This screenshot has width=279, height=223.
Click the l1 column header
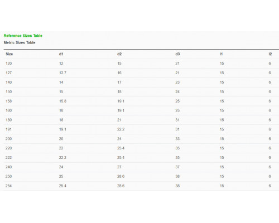(221, 54)
